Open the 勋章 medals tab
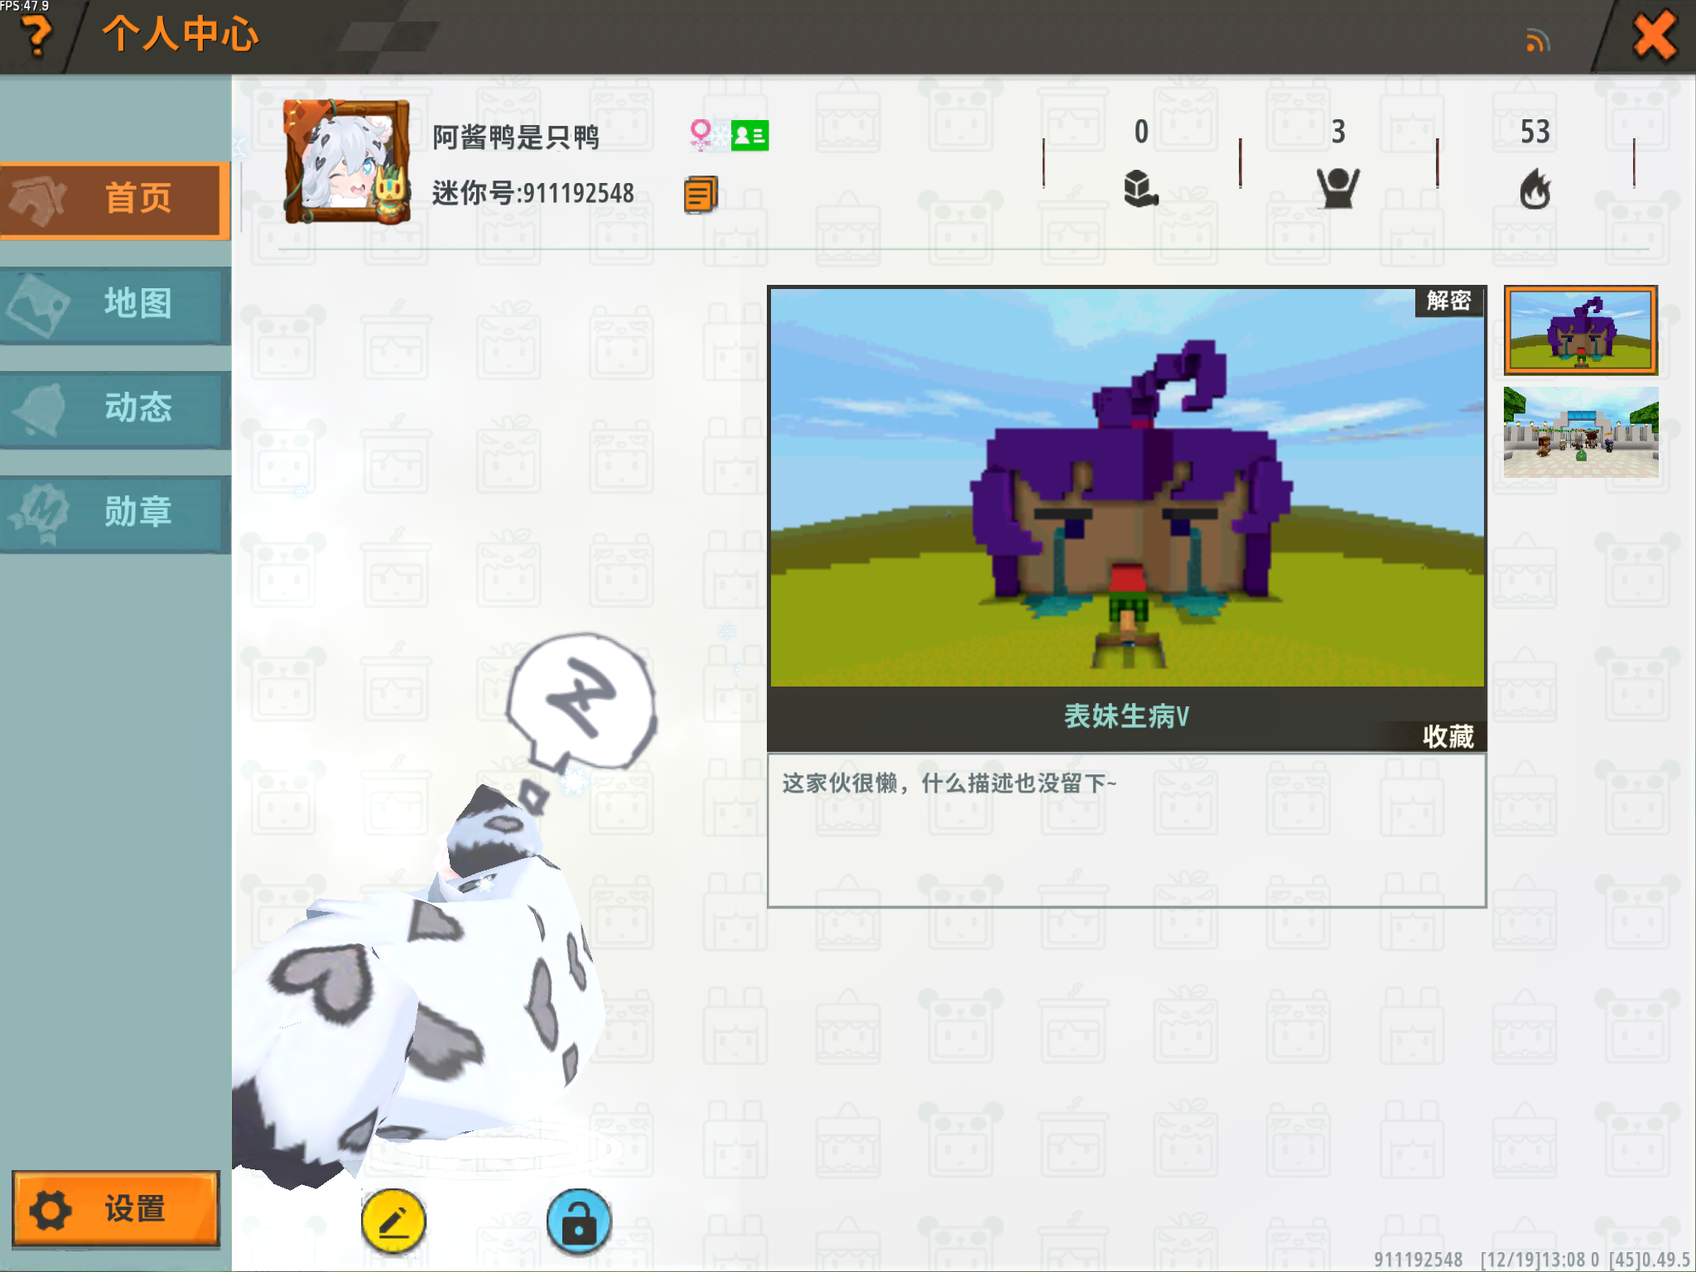 coord(115,513)
